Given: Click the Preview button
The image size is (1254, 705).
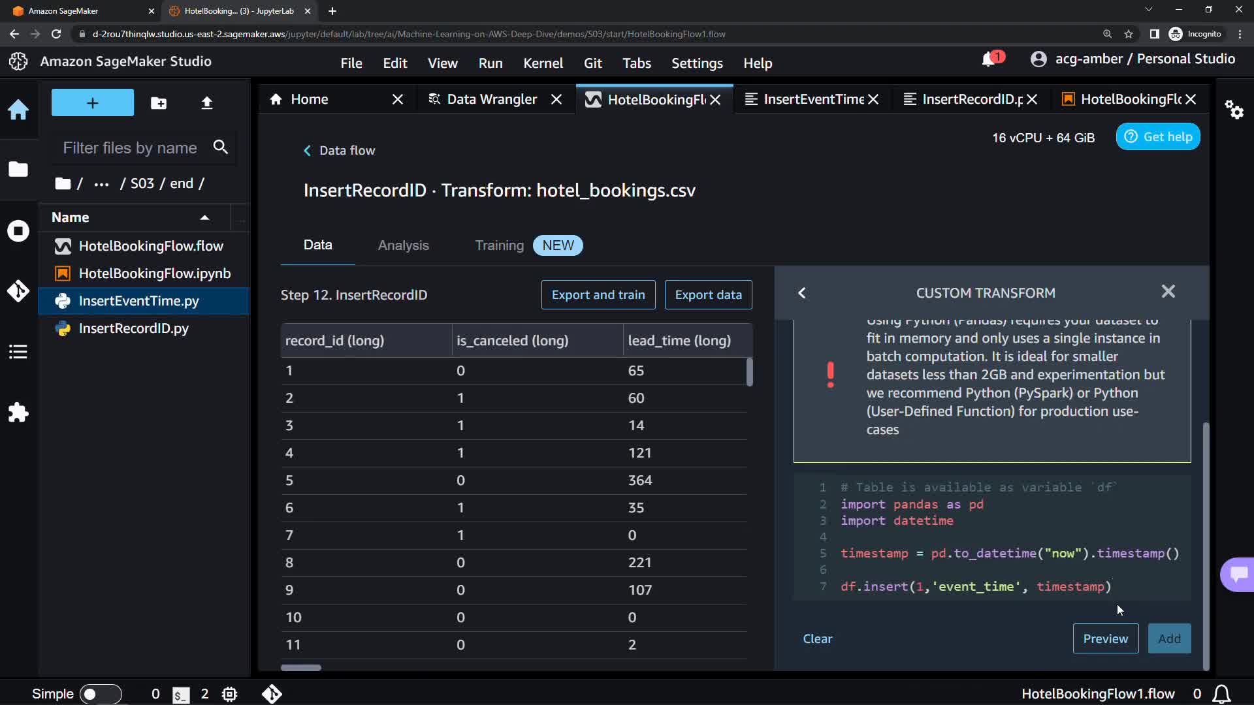Looking at the screenshot, I should coord(1105,638).
